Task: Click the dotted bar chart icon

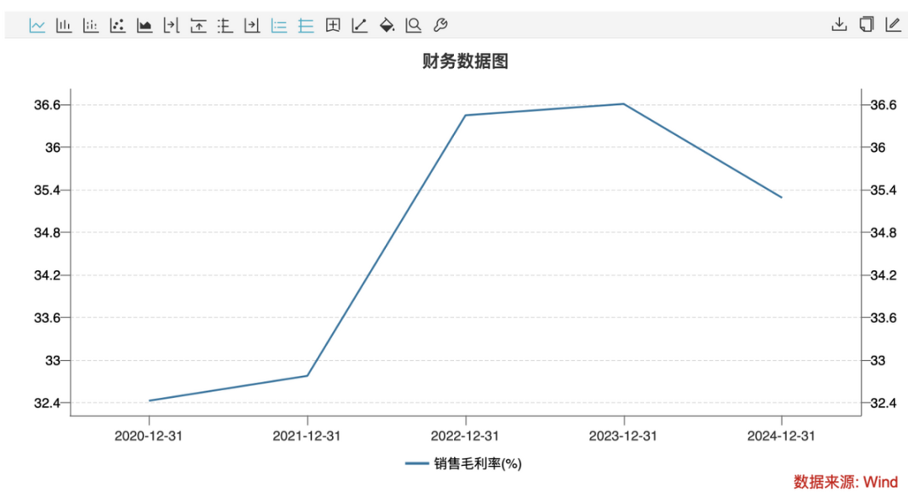Action: [x=91, y=25]
